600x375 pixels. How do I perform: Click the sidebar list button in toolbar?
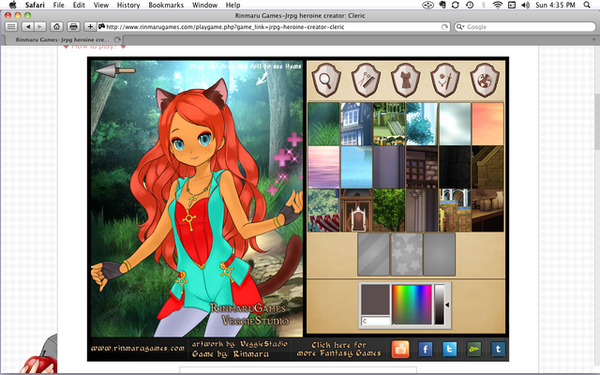[11, 27]
